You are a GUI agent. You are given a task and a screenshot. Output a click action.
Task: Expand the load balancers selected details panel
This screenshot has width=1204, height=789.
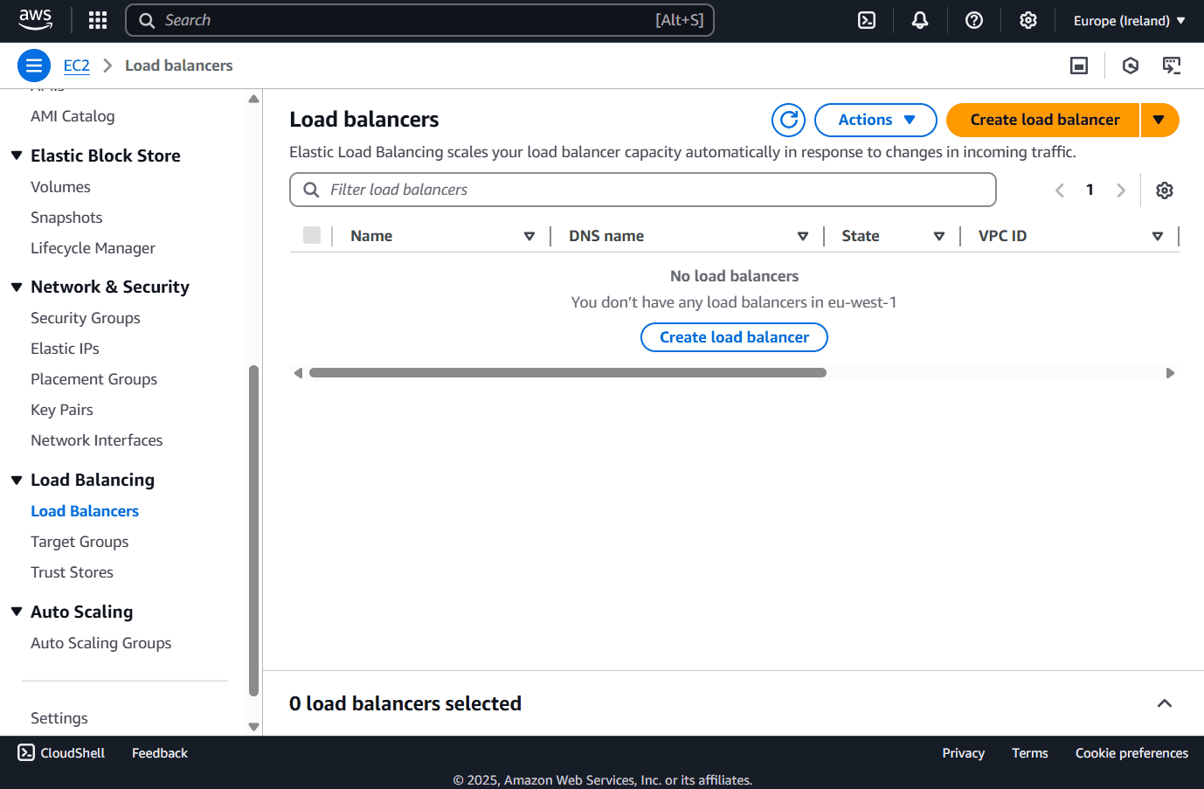point(1165,703)
